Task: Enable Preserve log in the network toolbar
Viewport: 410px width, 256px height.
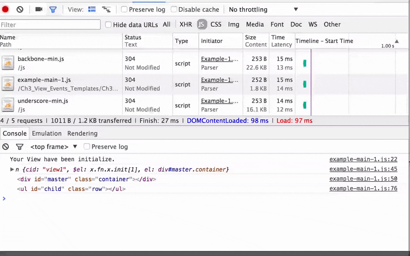Action: pos(124,9)
